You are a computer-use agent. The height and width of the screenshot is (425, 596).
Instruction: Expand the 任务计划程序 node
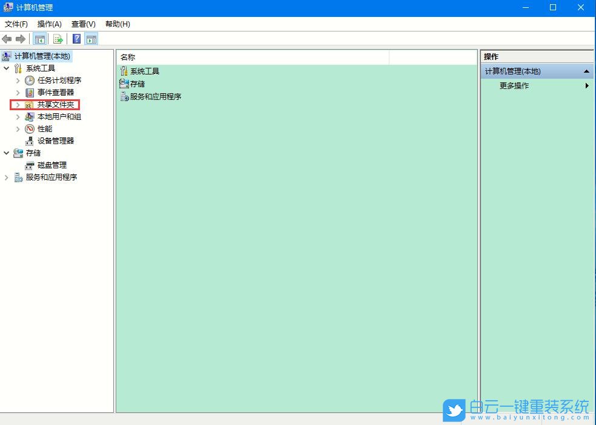point(18,80)
